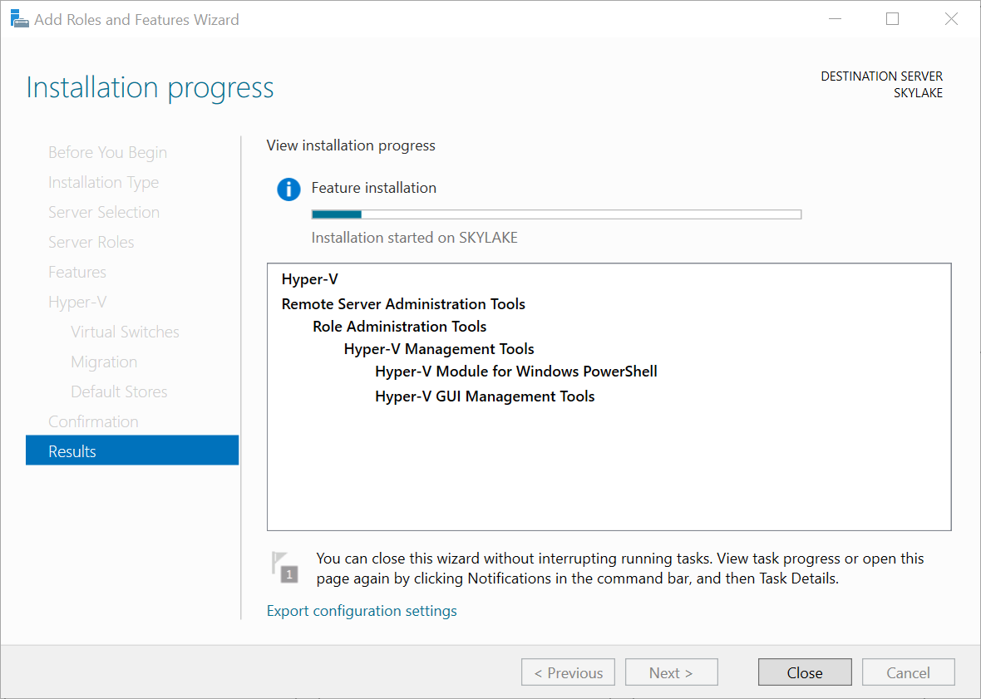Click the Installation progress page title
This screenshot has width=981, height=699.
[150, 87]
